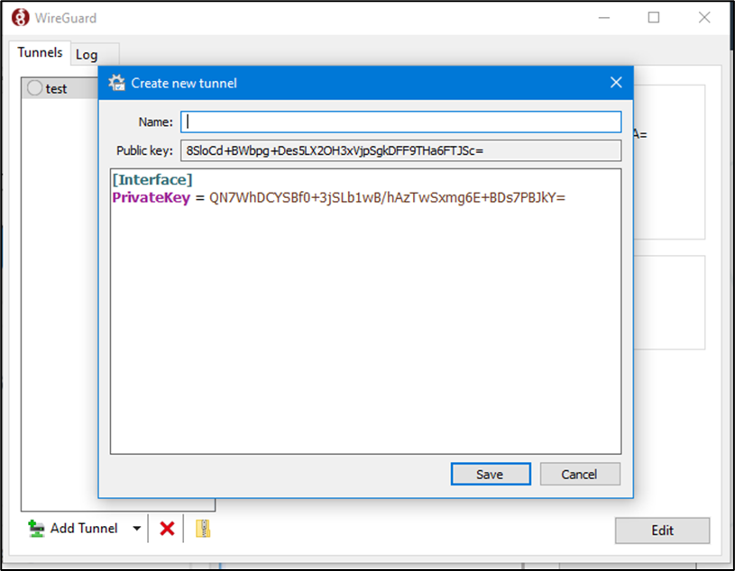Save the new tunnel configuration
Image resolution: width=735 pixels, height=571 pixels.
coord(490,474)
